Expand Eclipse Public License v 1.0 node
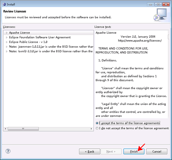The width and height of the screenshot is (172, 160). tap(7, 42)
